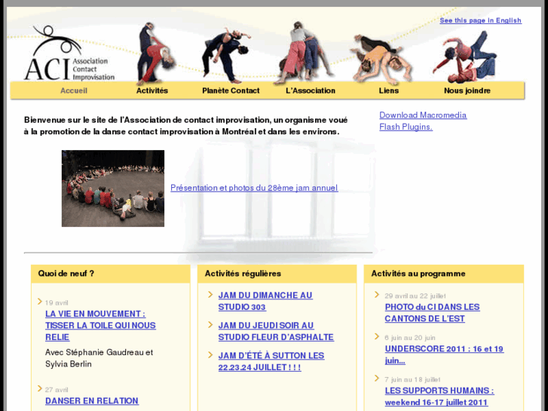The height and width of the screenshot is (411, 548).
Task: Click arrow bullet beside JAM DU JEUDI SOIR
Action: [210, 324]
